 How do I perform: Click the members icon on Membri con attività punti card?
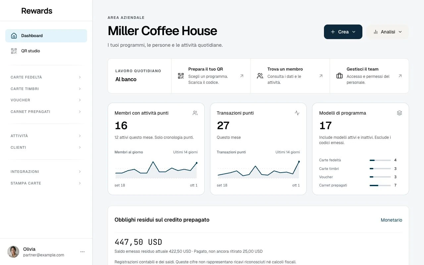(195, 113)
